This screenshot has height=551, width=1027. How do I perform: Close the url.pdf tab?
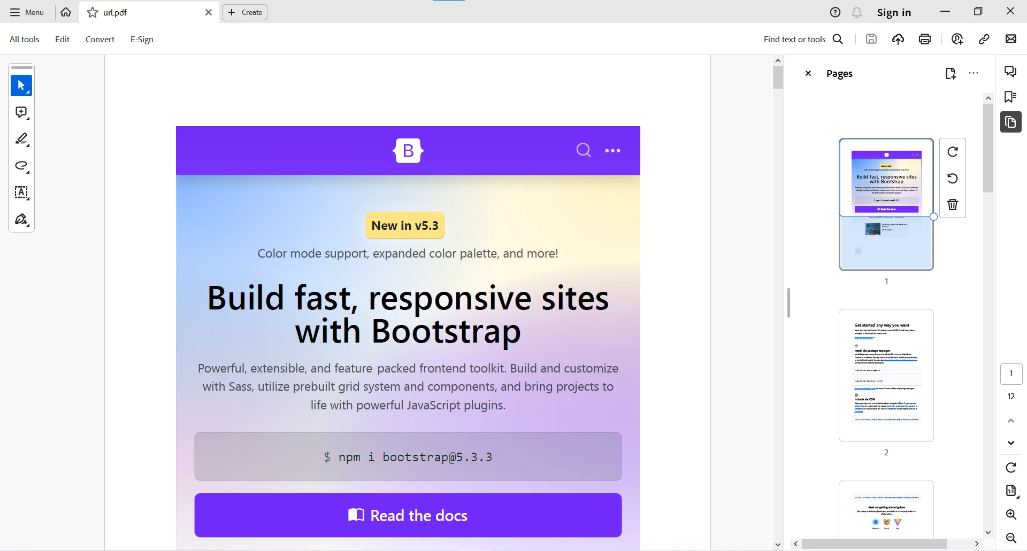[209, 12]
